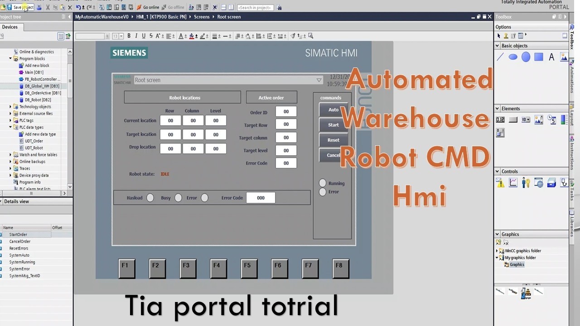Screen dimensions: 580x326
Task: Select the Button element in Toolbox
Action: click(x=513, y=120)
